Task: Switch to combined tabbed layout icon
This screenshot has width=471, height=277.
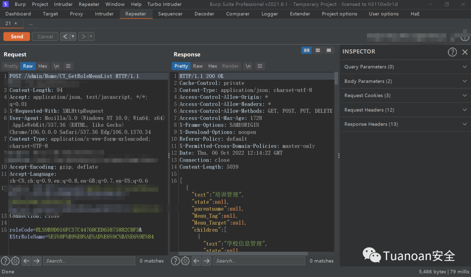Action: pos(329,51)
